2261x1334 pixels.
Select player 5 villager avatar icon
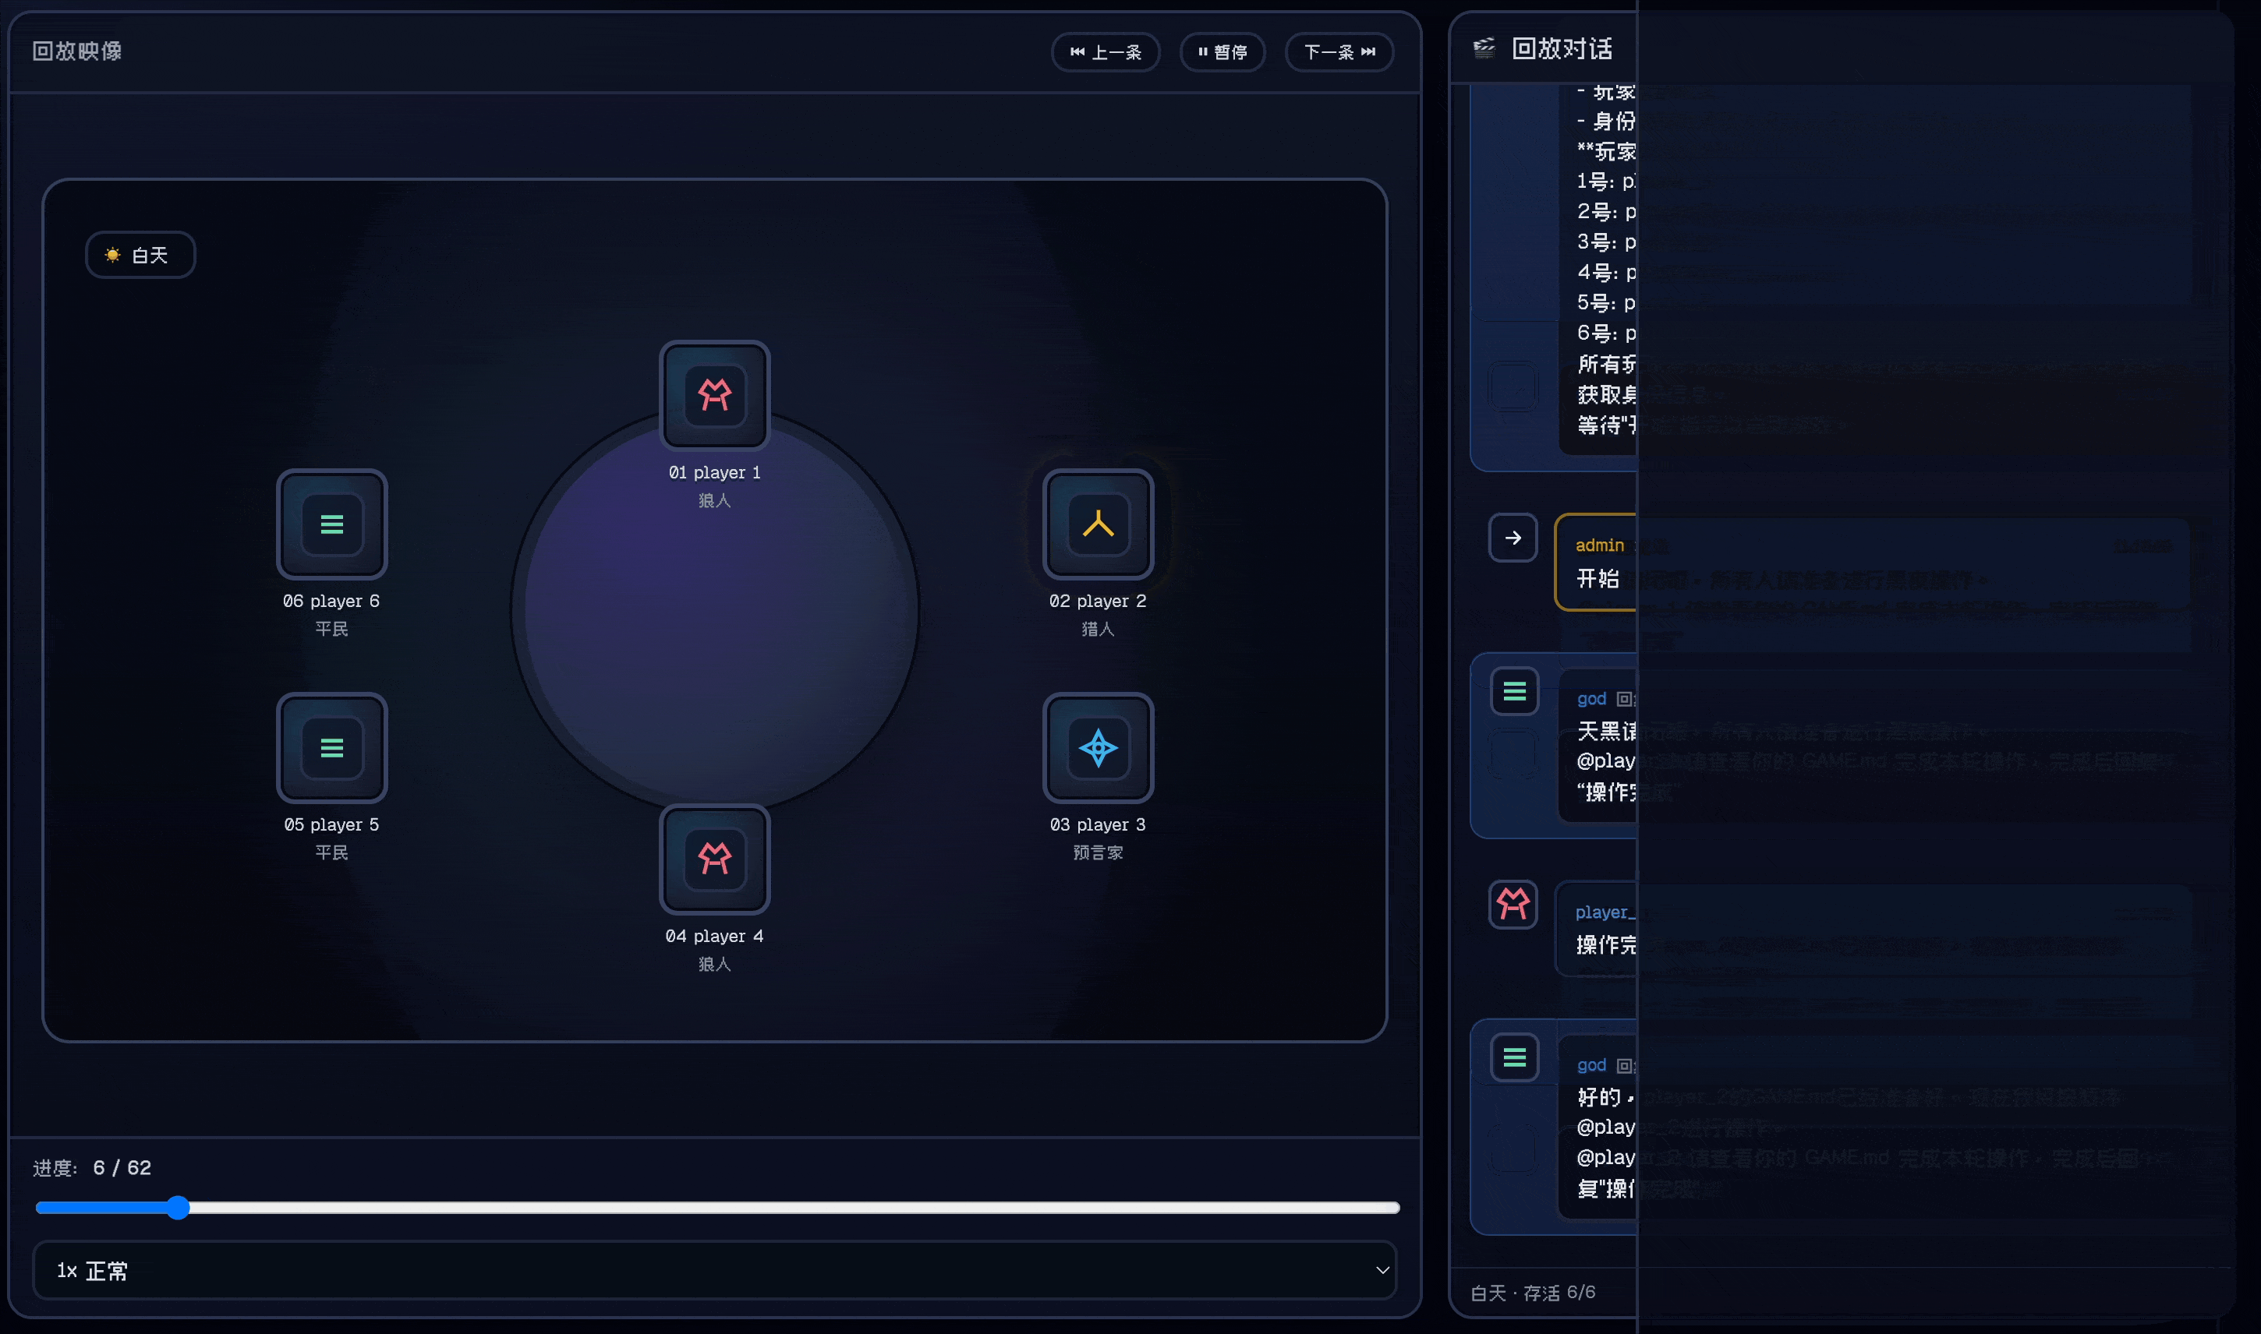(x=332, y=747)
